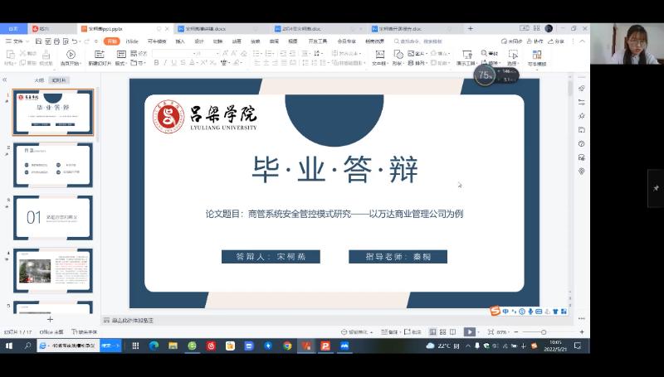This screenshot has height=377, width=664.
Task: Switch to normal view in status bar
Action: (x=434, y=331)
